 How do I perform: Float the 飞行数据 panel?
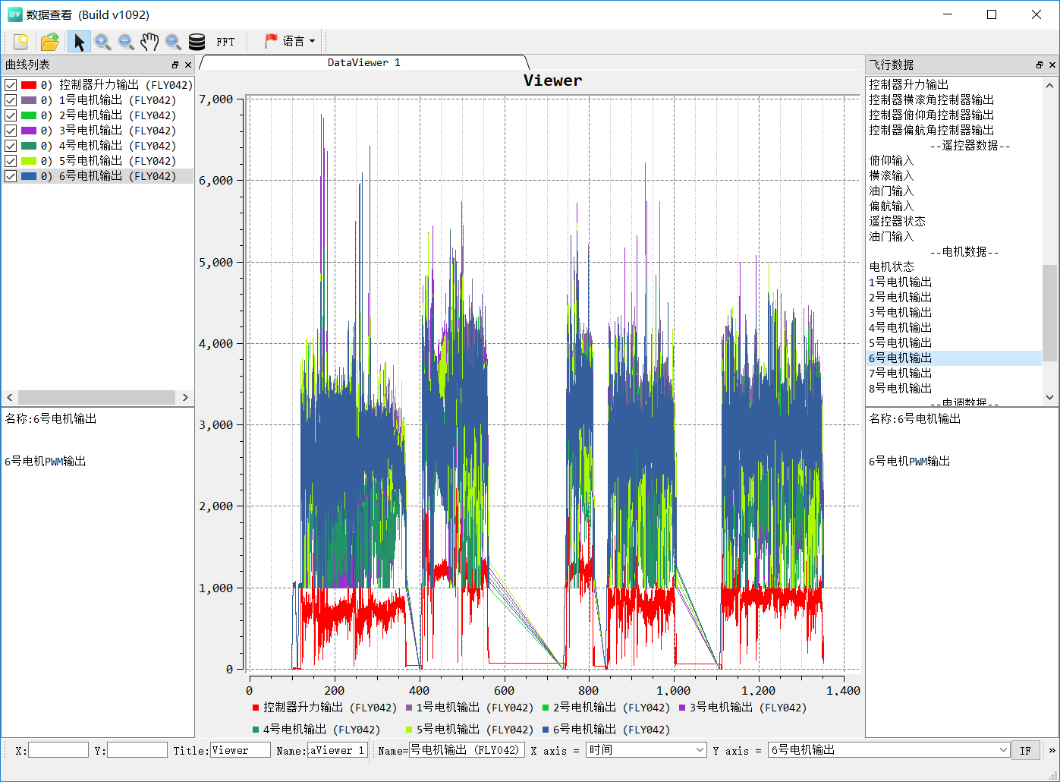pyautogui.click(x=1040, y=65)
